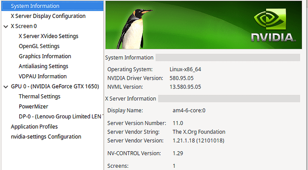Image resolution: width=308 pixels, height=170 pixels.
Task: Click the display name value am4-6-core:0
Action: pos(189,110)
